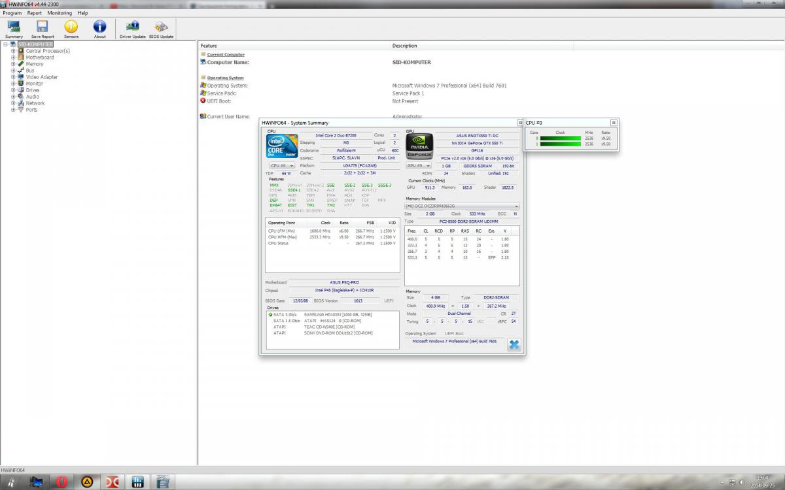Screen dimensions: 785x490
Task: Click the Intel Core 2 Duo logo
Action: pos(282,146)
